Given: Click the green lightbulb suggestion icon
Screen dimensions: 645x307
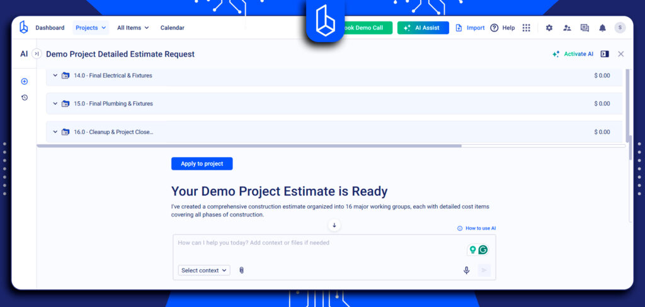Looking at the screenshot, I should coord(472,250).
